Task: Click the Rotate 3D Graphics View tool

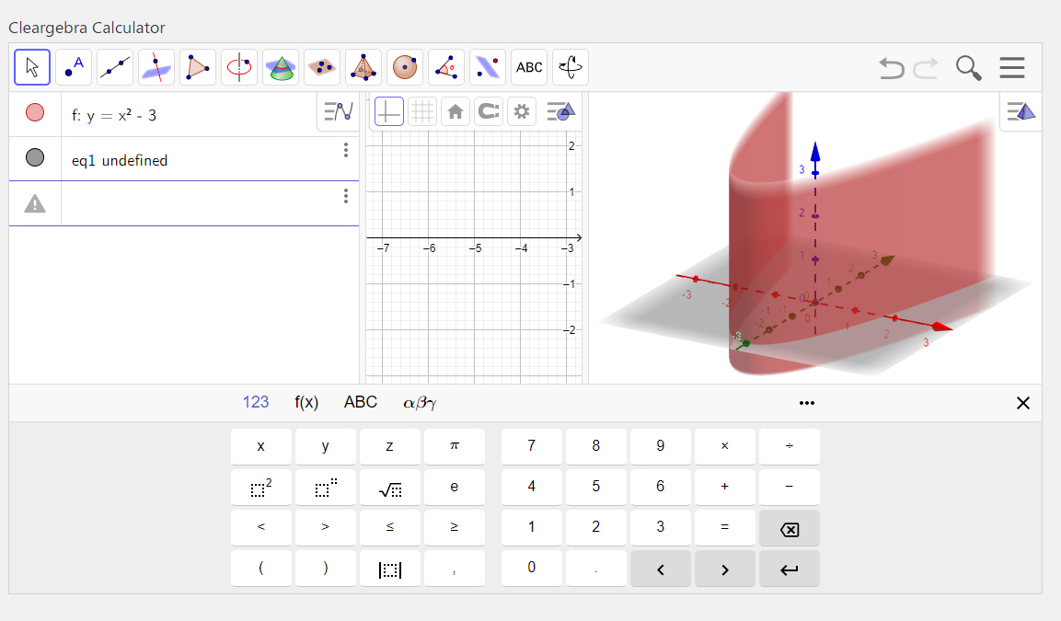Action: (x=571, y=67)
